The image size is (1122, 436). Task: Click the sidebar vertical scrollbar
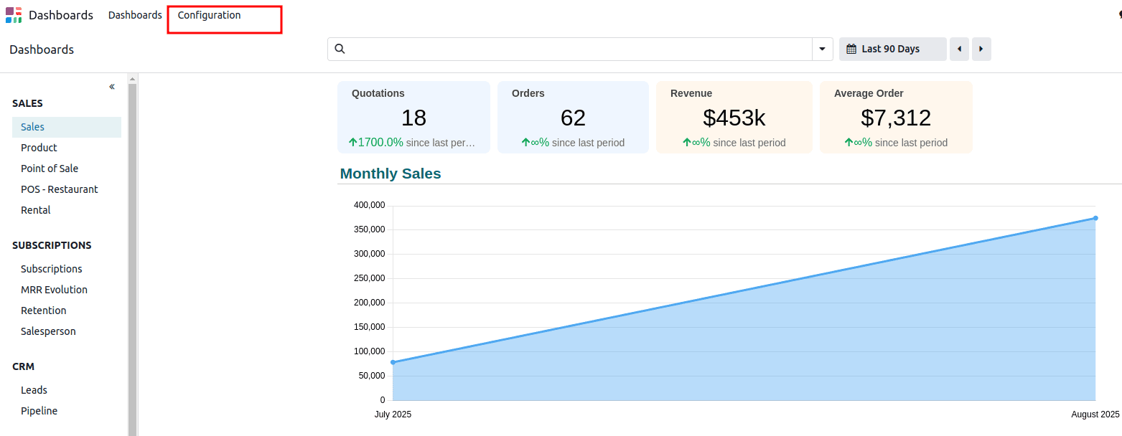(132, 258)
